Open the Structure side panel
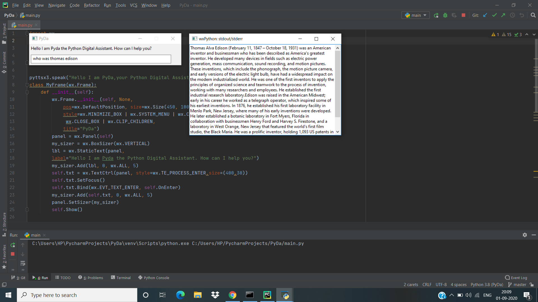 point(4,224)
